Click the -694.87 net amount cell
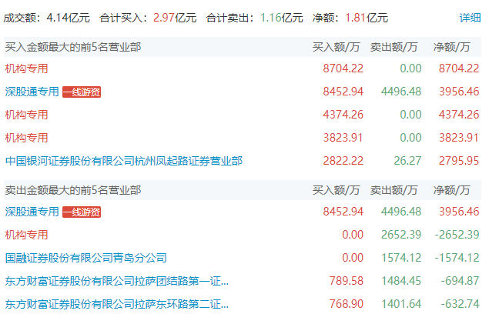The width and height of the screenshot is (489, 314). tap(460, 281)
